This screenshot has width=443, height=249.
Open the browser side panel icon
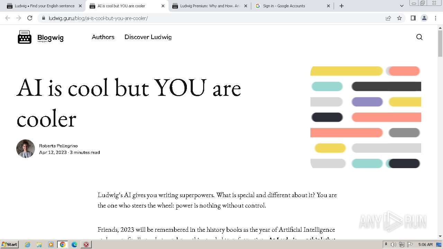coord(413,18)
